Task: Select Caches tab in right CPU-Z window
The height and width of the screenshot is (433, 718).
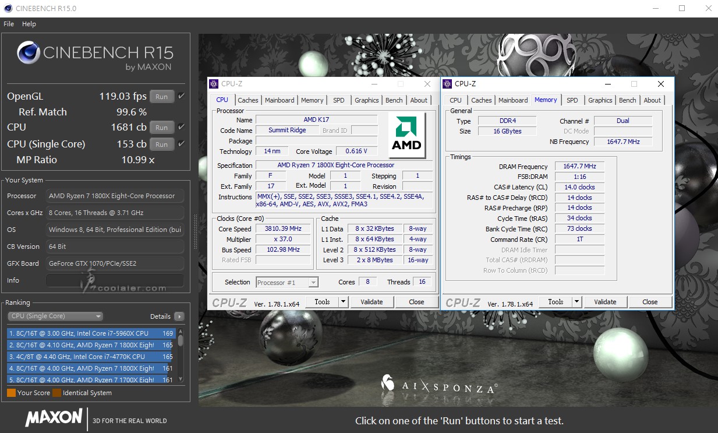Action: click(x=482, y=100)
